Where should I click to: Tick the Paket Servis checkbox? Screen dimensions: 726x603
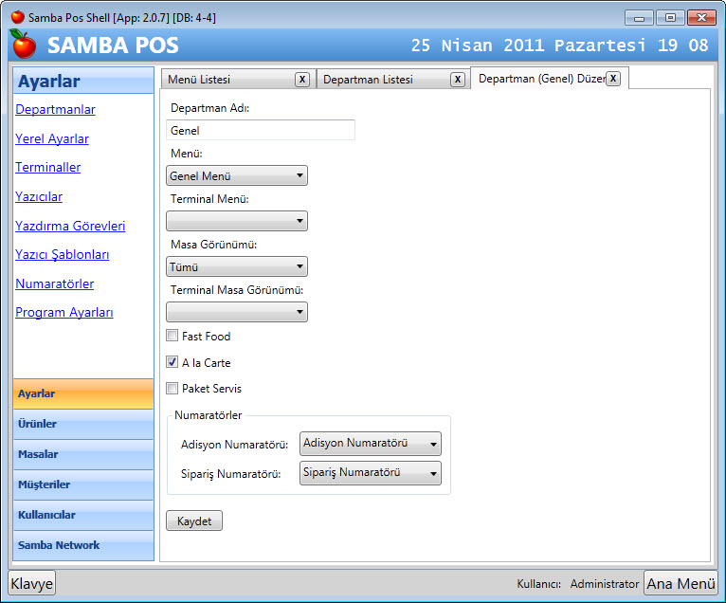(x=172, y=388)
